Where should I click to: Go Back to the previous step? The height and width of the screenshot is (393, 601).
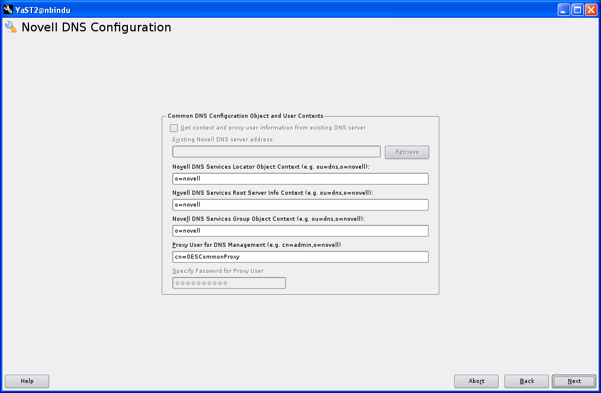[526, 381]
